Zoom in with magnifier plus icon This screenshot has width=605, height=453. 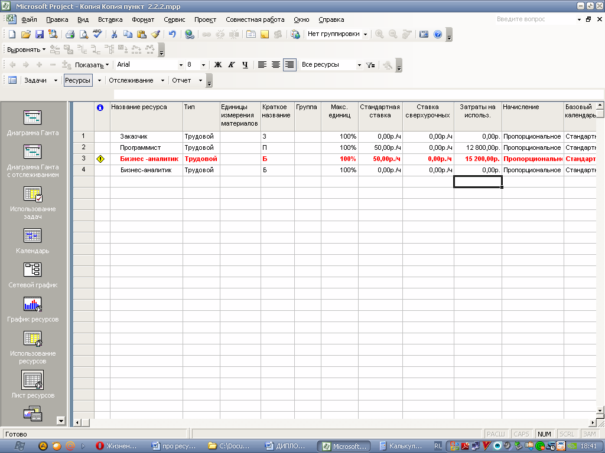point(379,34)
